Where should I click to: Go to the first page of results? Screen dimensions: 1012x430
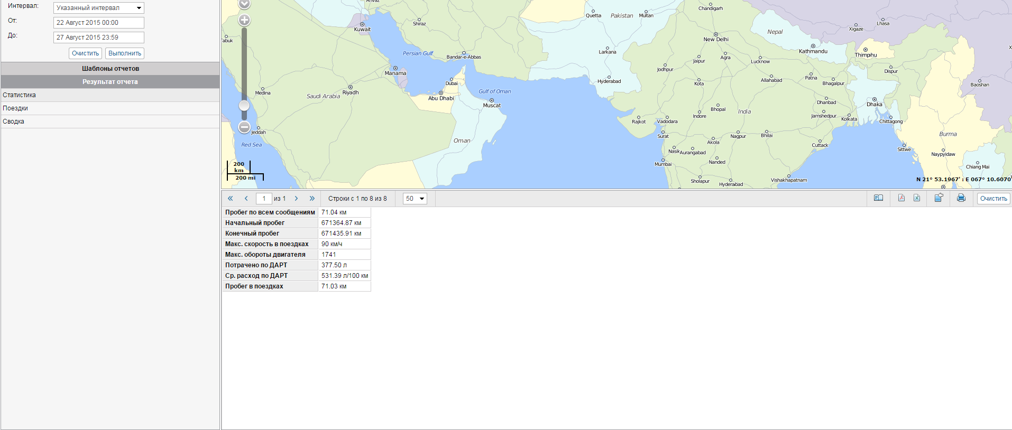tap(230, 199)
